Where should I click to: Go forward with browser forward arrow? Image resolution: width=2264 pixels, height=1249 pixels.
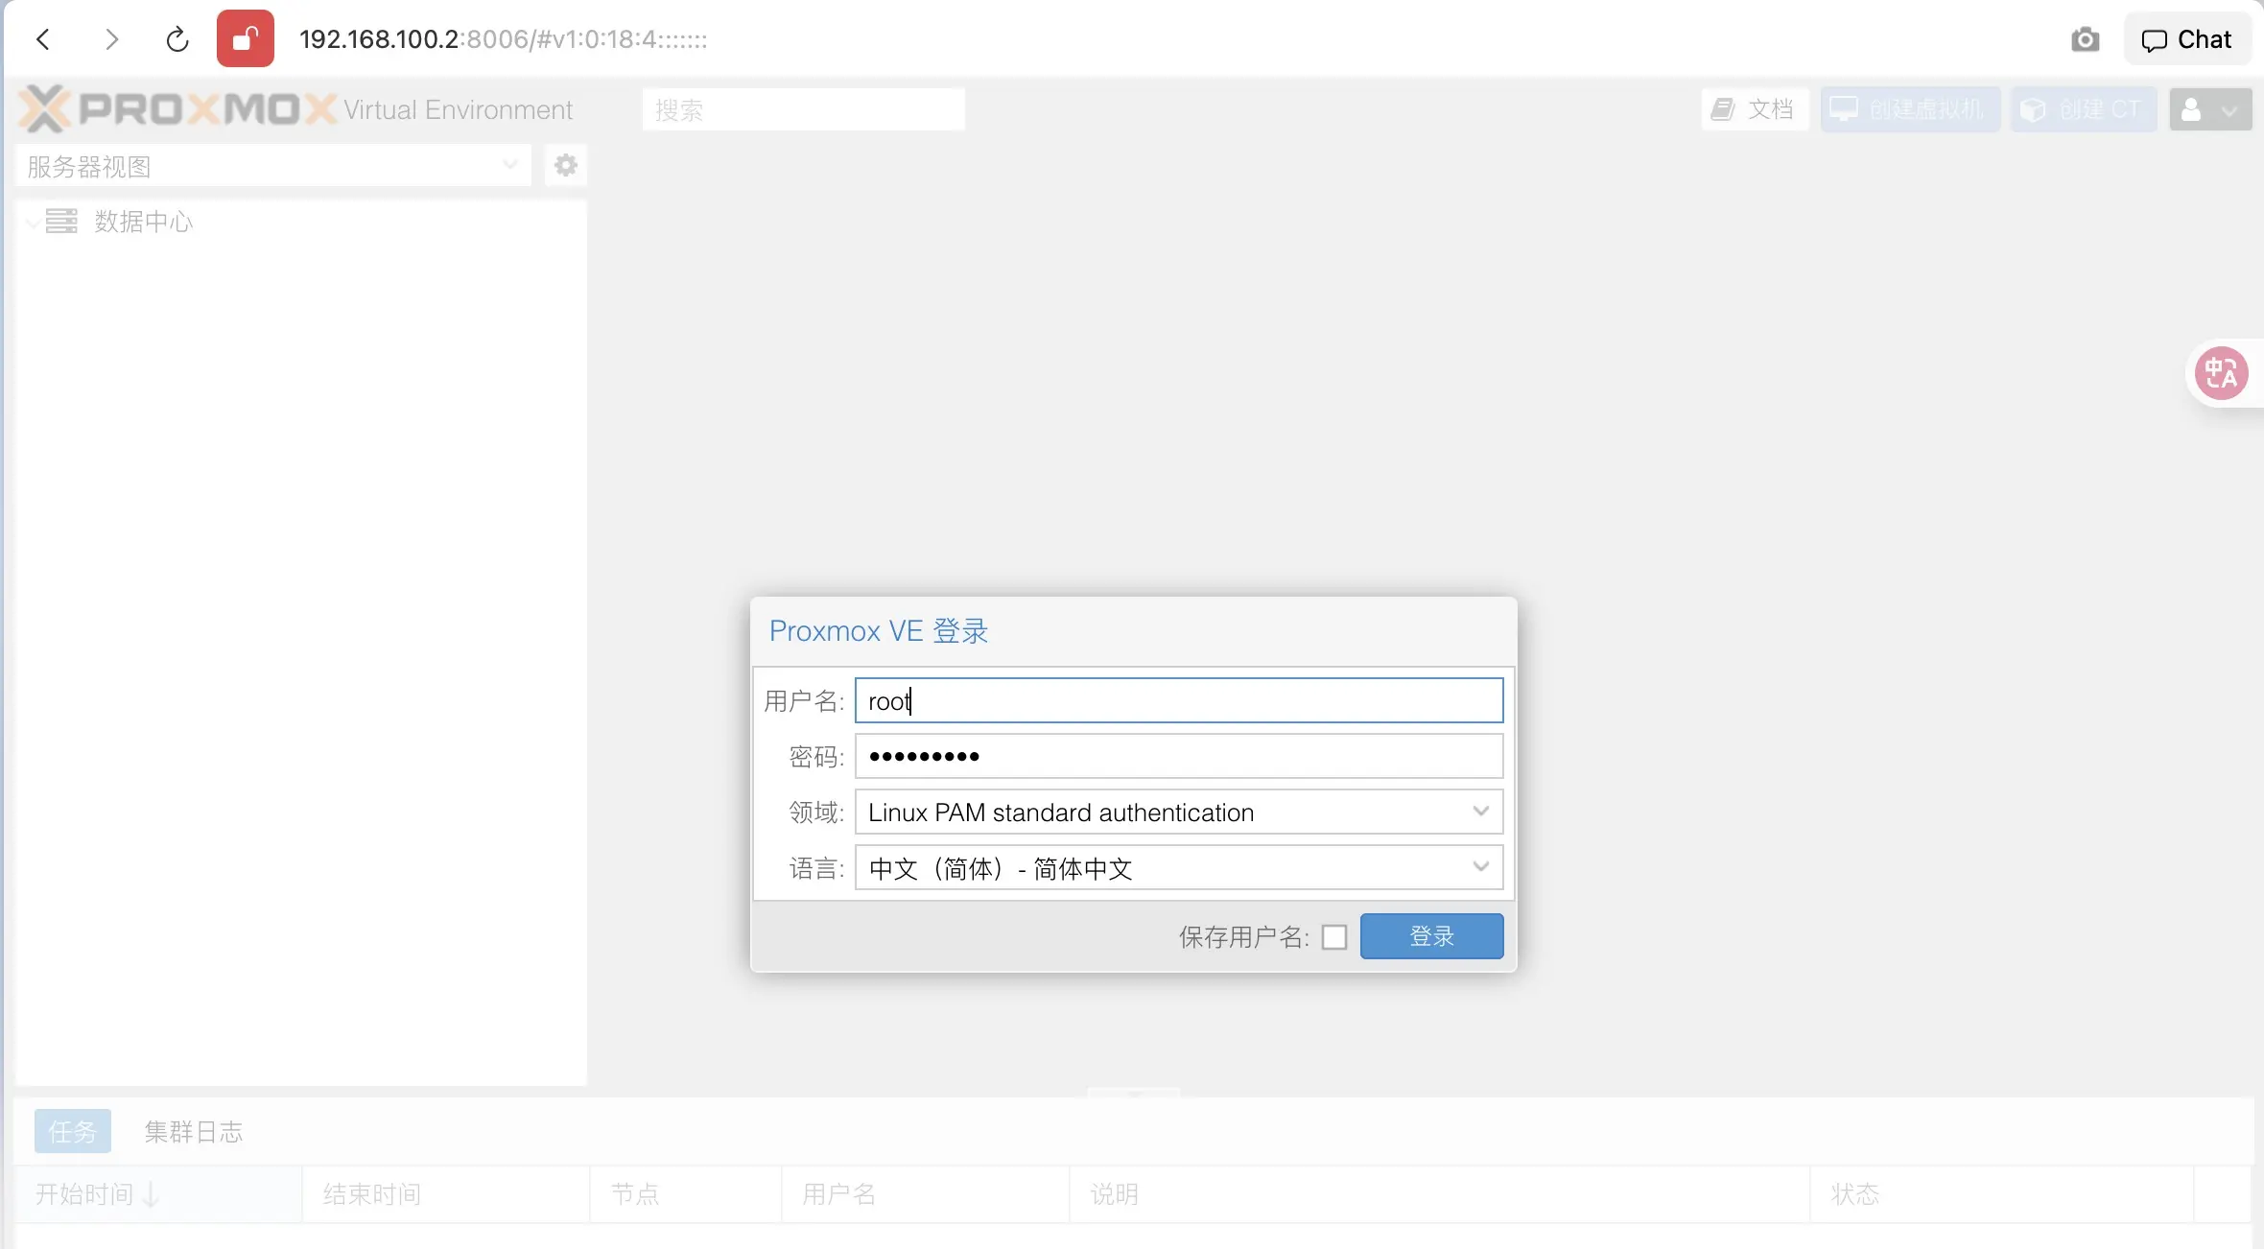coord(111,39)
